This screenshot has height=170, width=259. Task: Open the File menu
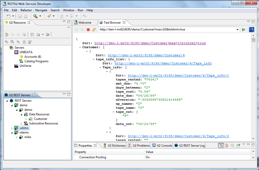(x=6, y=10)
